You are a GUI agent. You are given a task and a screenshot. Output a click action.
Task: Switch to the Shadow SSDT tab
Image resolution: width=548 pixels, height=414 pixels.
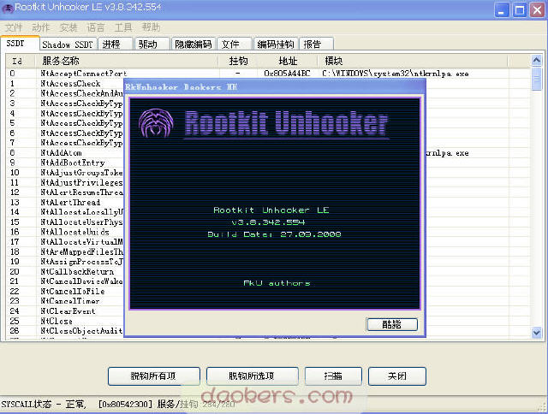(68, 44)
